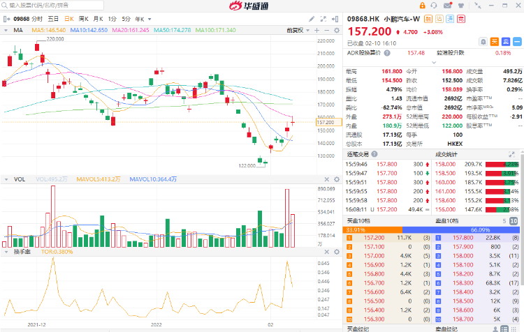Screen dimensions: 524x332
Task: Collapse the right-side panel icon
Action: (335, 19)
